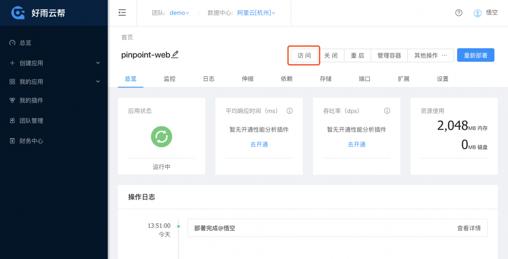Click the 关闭 button
The height and width of the screenshot is (259, 508).
coord(331,55)
